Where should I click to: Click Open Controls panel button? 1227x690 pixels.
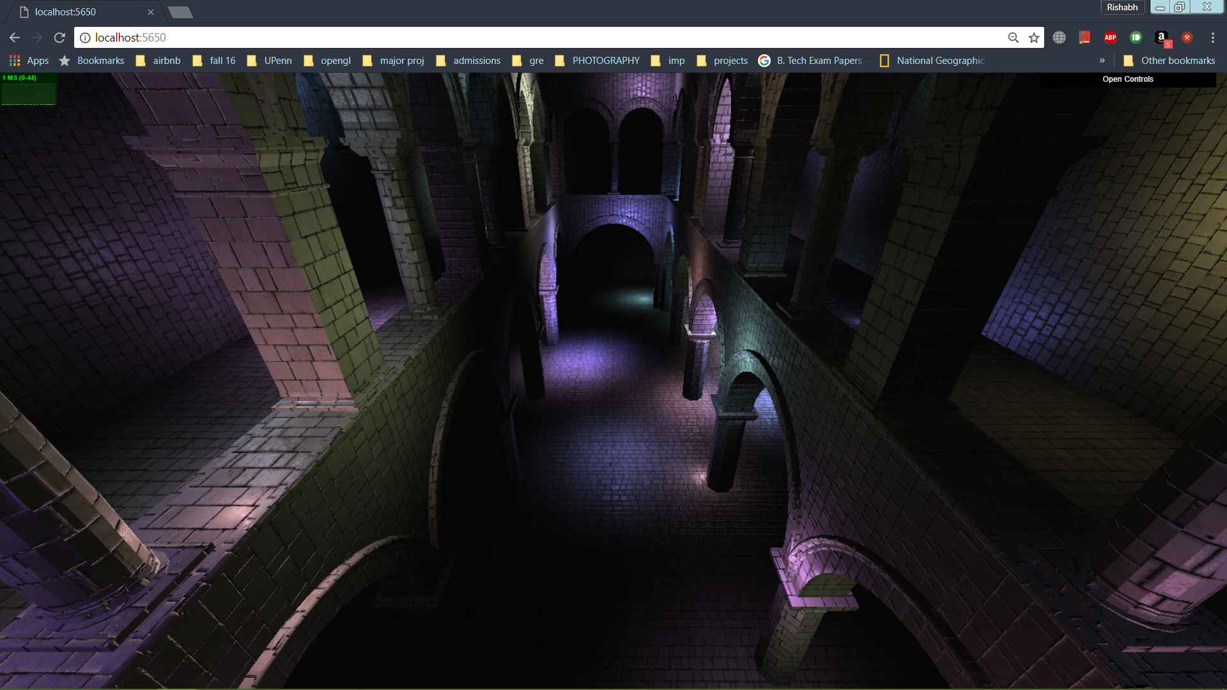coord(1127,79)
